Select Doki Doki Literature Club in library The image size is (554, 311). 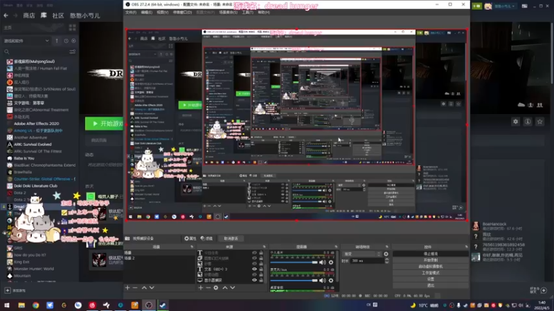click(35, 186)
